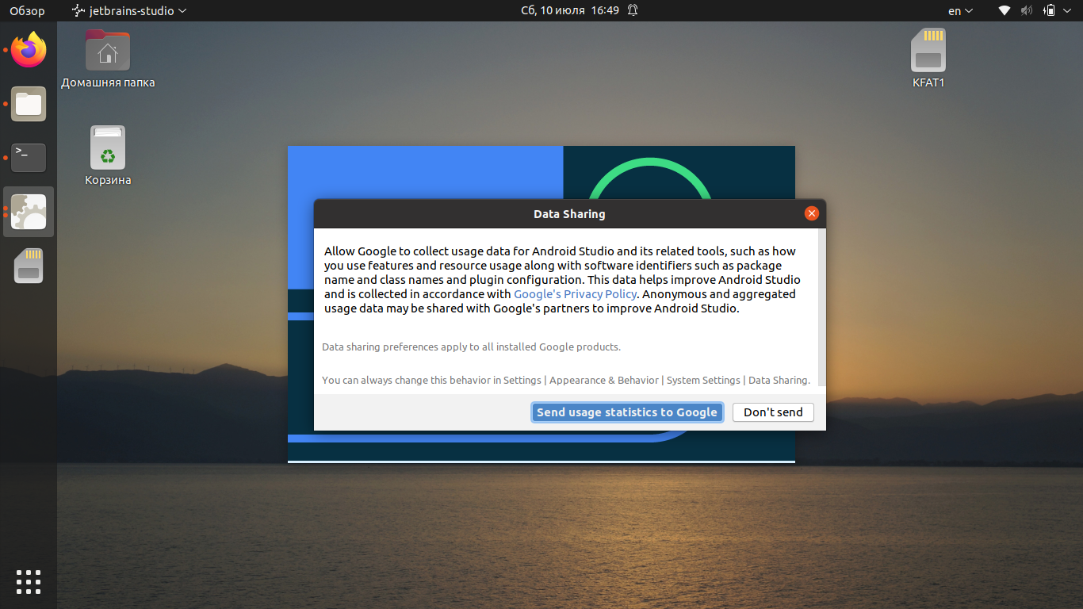The width and height of the screenshot is (1083, 609).
Task: Click the muted volume indicator
Action: (1027, 10)
